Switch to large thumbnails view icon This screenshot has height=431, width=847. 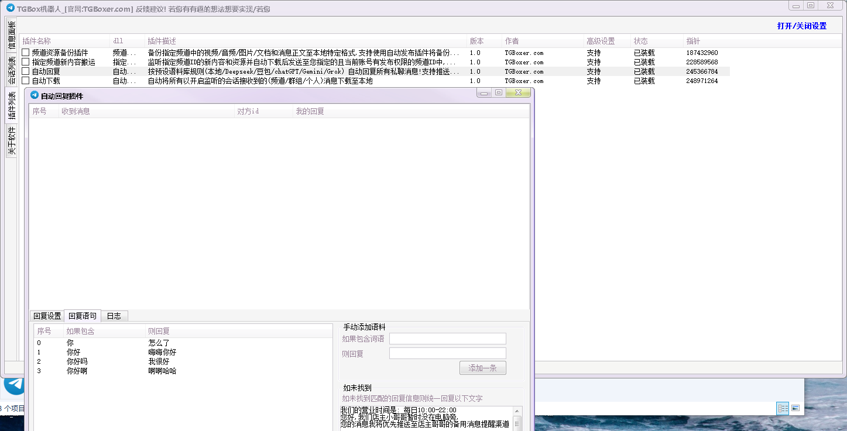tap(795, 408)
